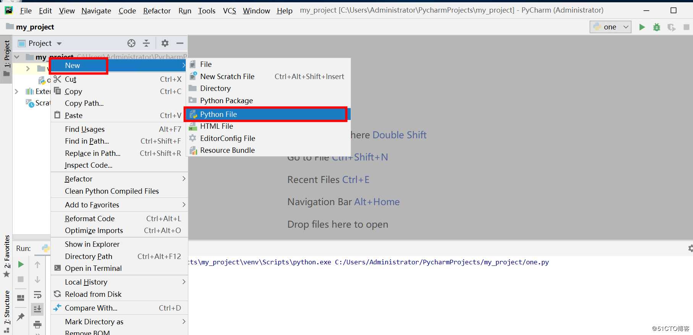Image resolution: width=693 pixels, height=335 pixels.
Task: Hide the Project tool window
Action: point(180,43)
